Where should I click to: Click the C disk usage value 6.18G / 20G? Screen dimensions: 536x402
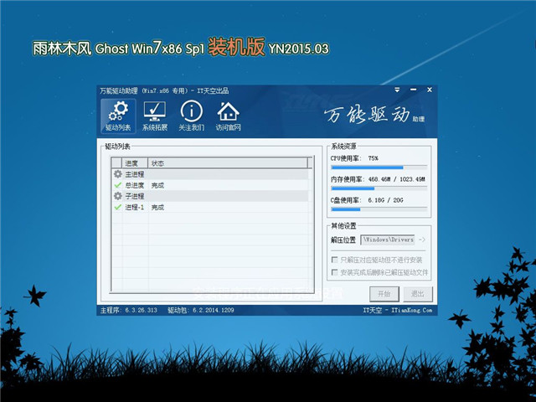point(385,200)
